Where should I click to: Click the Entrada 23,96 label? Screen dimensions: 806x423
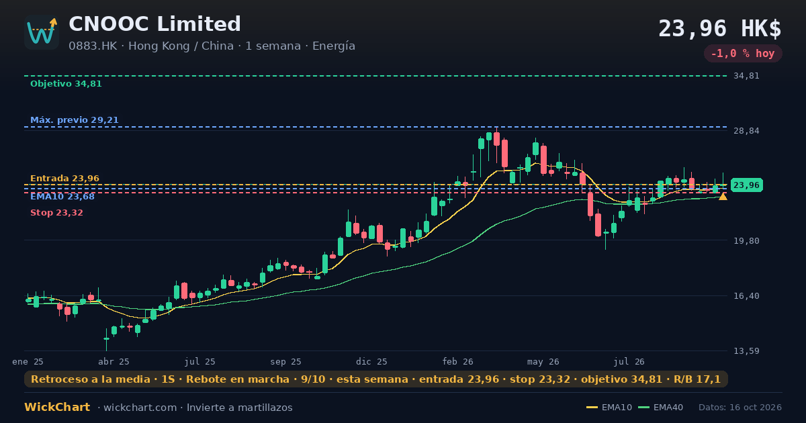pyautogui.click(x=64, y=179)
